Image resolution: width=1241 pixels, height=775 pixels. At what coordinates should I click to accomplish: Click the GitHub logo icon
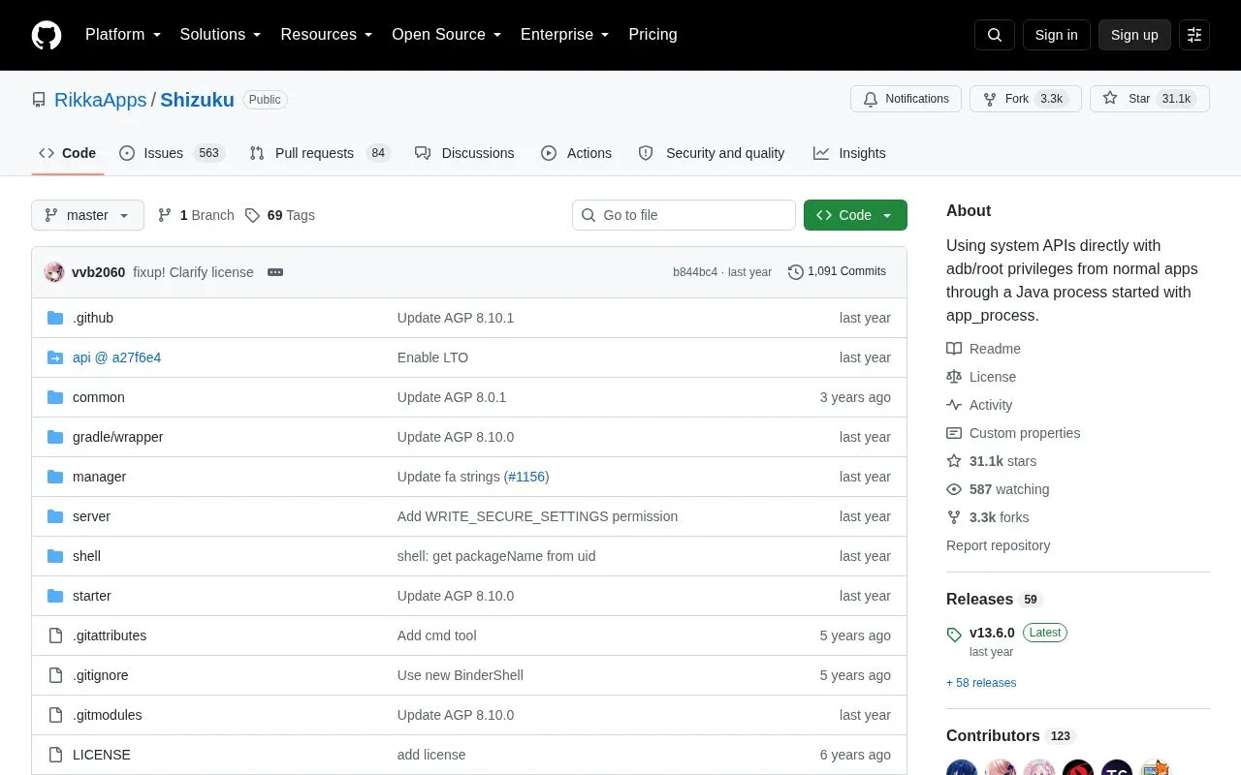click(x=47, y=35)
